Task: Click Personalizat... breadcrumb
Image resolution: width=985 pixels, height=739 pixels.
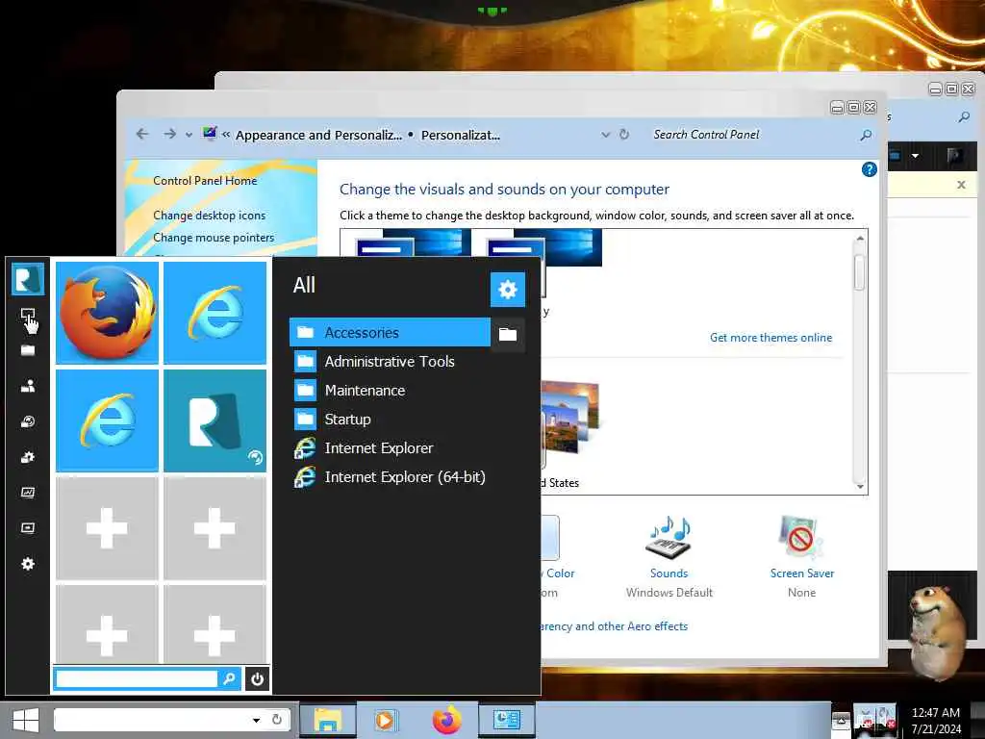Action: coord(461,135)
